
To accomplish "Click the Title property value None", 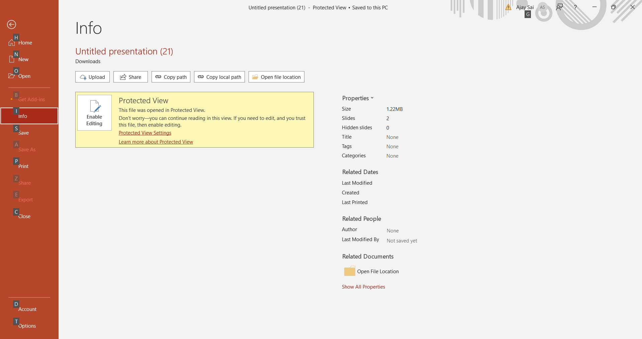I will click(392, 137).
